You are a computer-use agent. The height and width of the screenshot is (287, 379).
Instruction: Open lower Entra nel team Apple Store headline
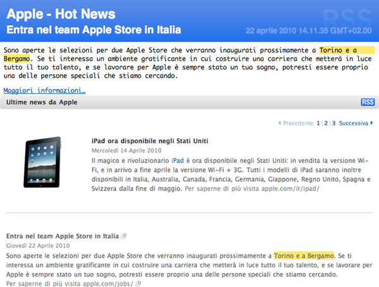63,236
